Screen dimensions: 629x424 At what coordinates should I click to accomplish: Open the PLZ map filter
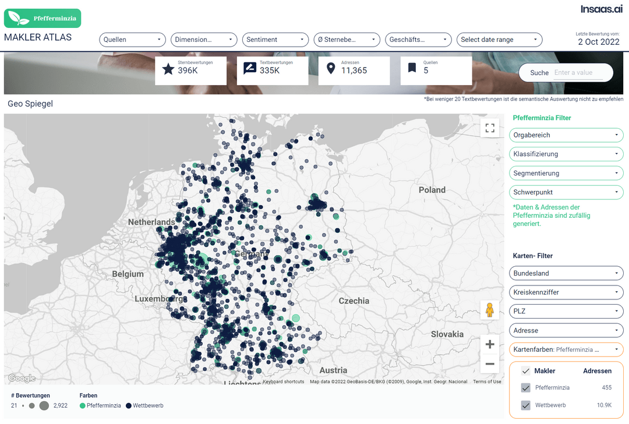pos(566,311)
